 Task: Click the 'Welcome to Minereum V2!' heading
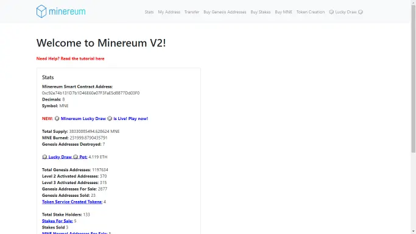(101, 43)
